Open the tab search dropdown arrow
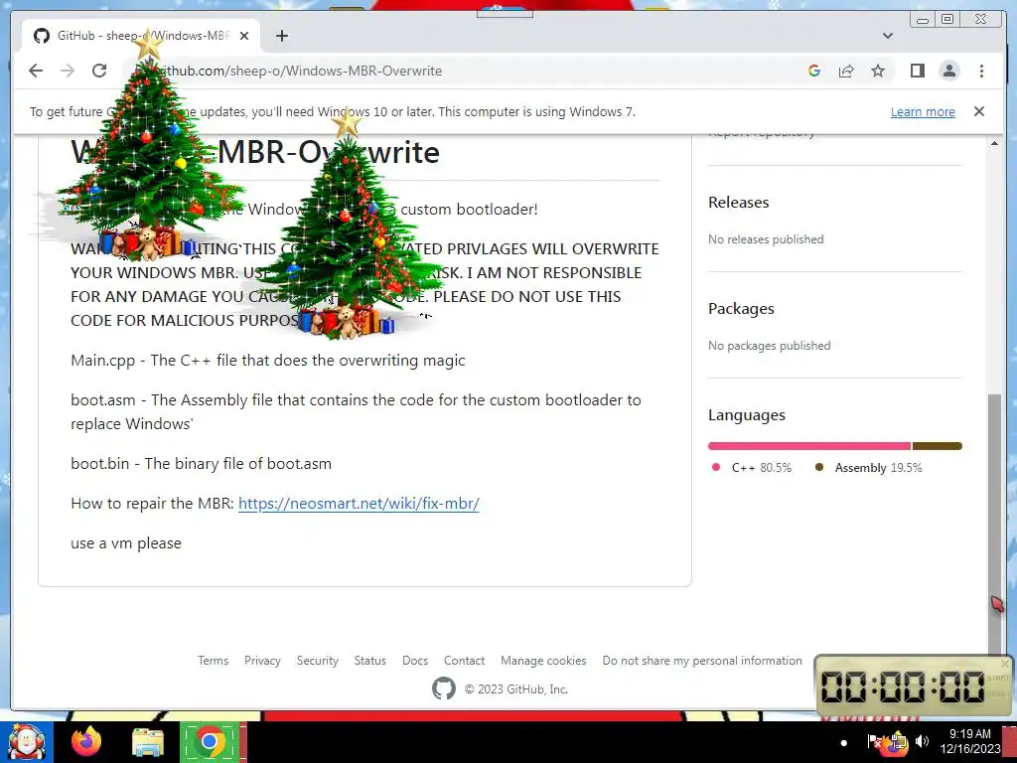 click(888, 36)
